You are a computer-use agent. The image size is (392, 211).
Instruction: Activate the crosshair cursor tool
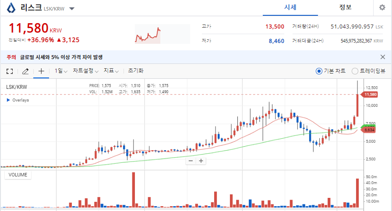[41, 71]
